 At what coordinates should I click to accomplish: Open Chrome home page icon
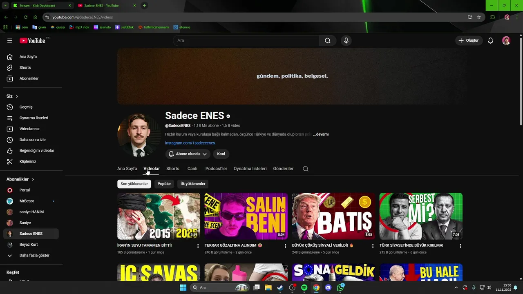[x=36, y=17]
